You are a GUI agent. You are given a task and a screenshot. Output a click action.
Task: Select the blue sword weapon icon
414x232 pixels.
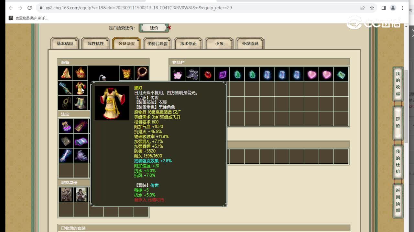[65, 88]
